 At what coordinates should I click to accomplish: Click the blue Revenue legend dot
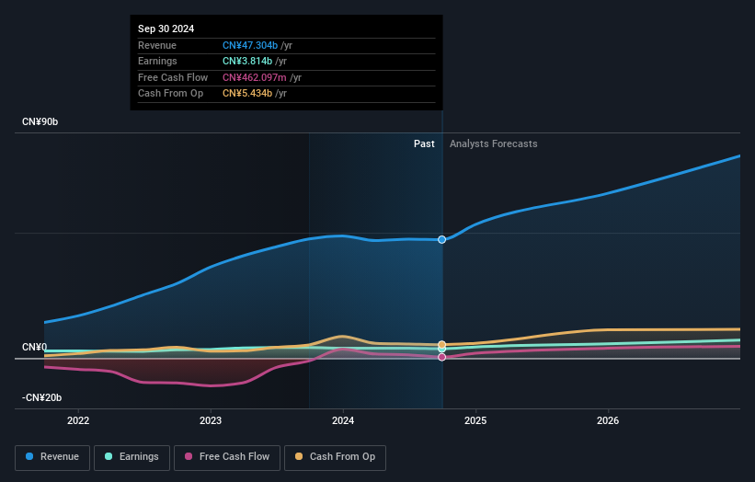click(29, 456)
